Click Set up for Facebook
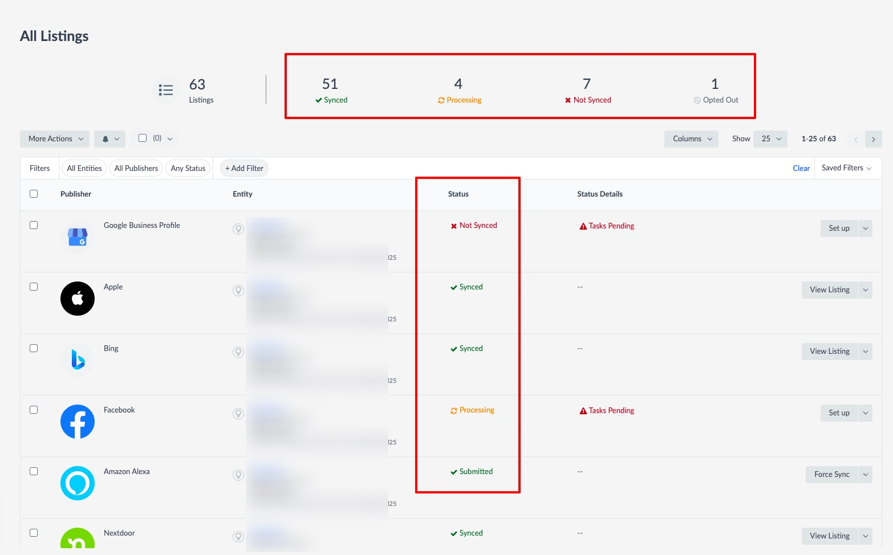Image resolution: width=893 pixels, height=555 pixels. (839, 413)
